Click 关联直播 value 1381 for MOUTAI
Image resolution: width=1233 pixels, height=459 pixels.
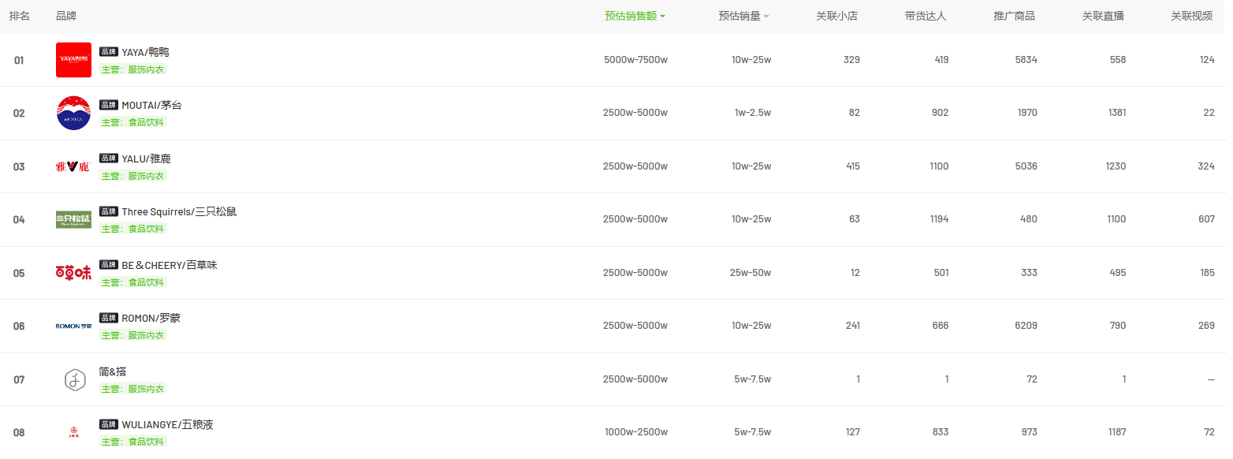(1117, 113)
